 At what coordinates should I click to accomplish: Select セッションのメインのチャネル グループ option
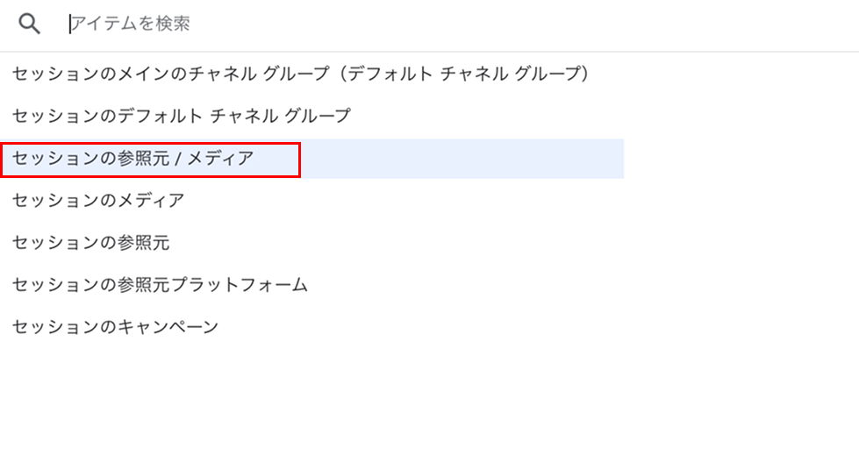311,74
